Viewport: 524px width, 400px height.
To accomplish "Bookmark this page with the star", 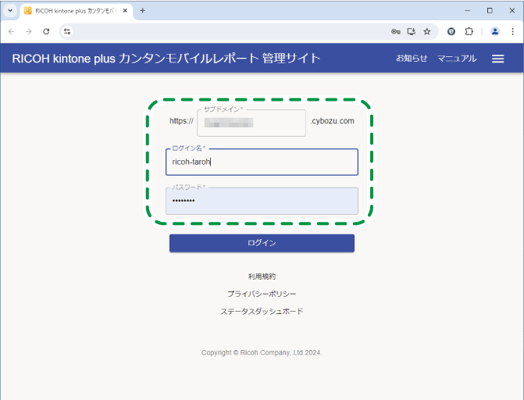I will [x=427, y=31].
